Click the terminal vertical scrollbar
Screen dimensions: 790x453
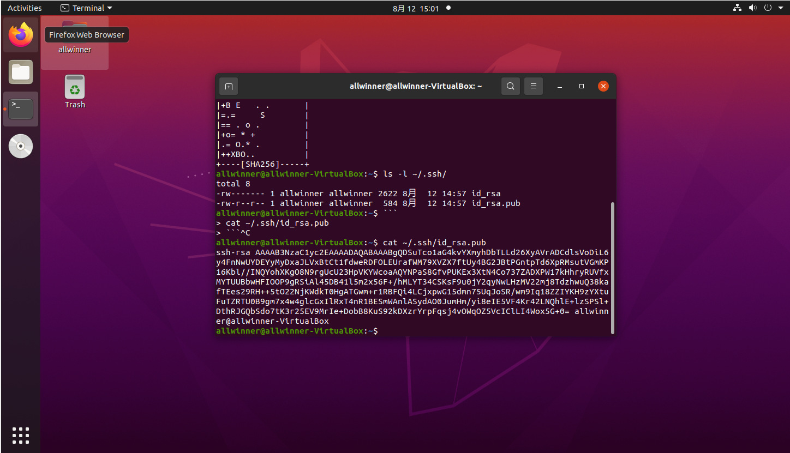[x=612, y=267]
